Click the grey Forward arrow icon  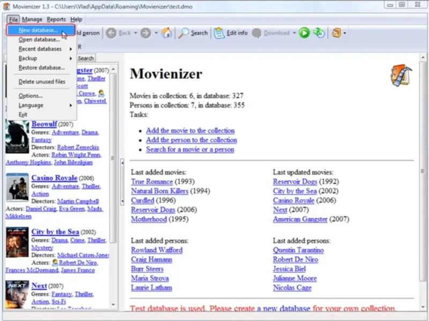145,33
